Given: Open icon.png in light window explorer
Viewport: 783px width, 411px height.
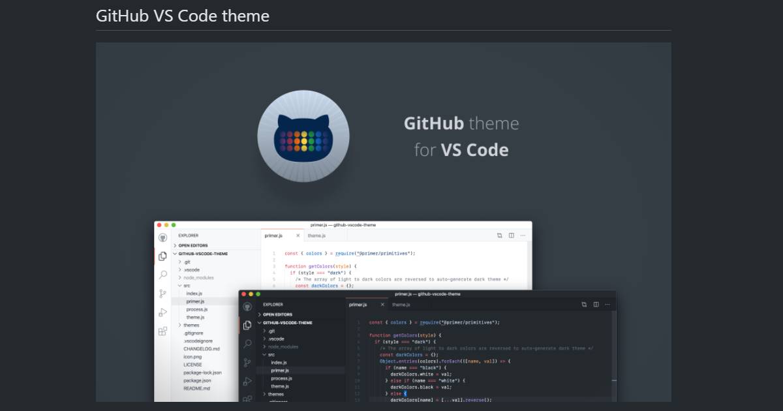Looking at the screenshot, I should (x=193, y=357).
